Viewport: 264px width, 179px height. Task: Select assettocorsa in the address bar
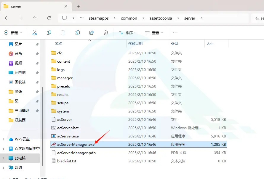point(161,18)
